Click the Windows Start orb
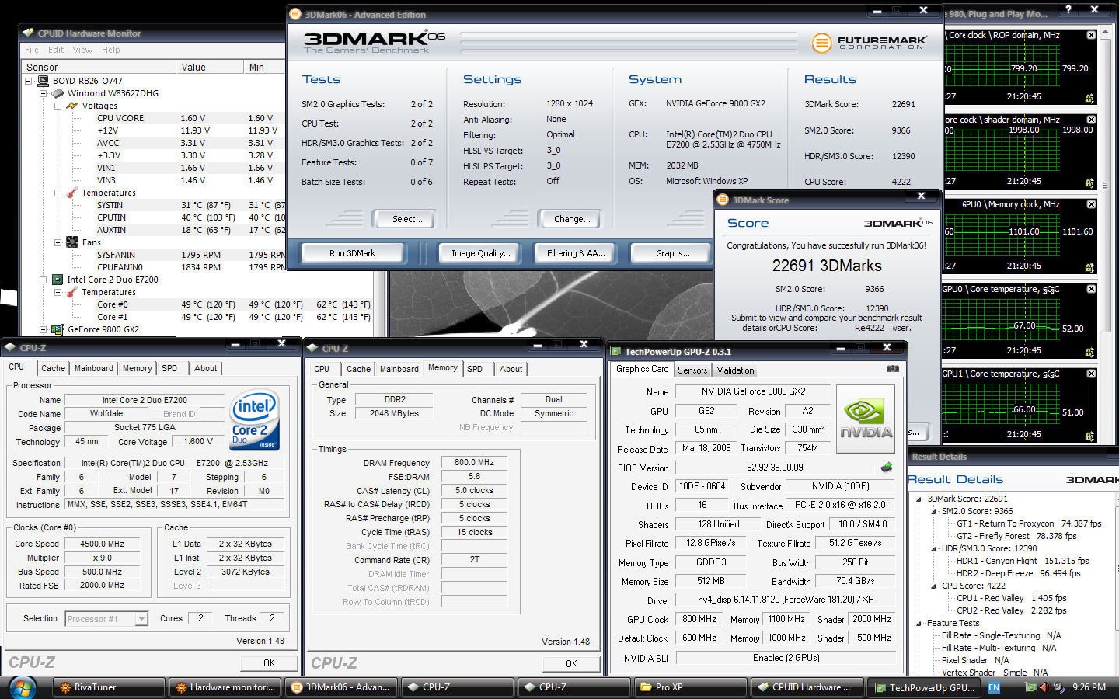 click(x=21, y=687)
